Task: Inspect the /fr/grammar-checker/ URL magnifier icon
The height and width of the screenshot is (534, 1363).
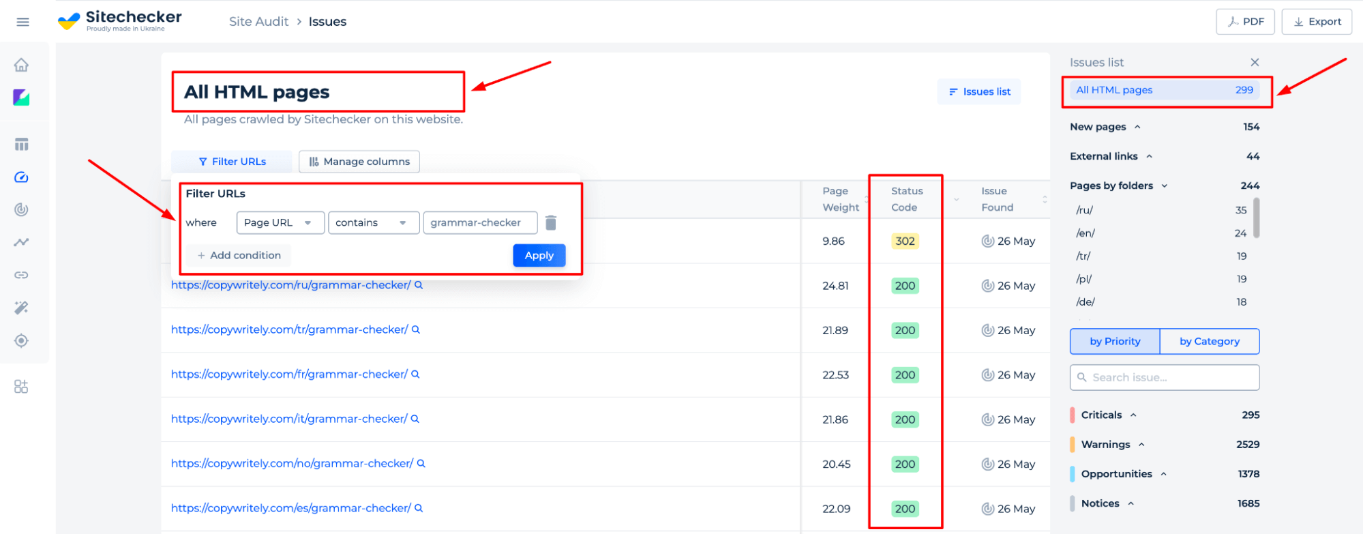Action: point(415,374)
